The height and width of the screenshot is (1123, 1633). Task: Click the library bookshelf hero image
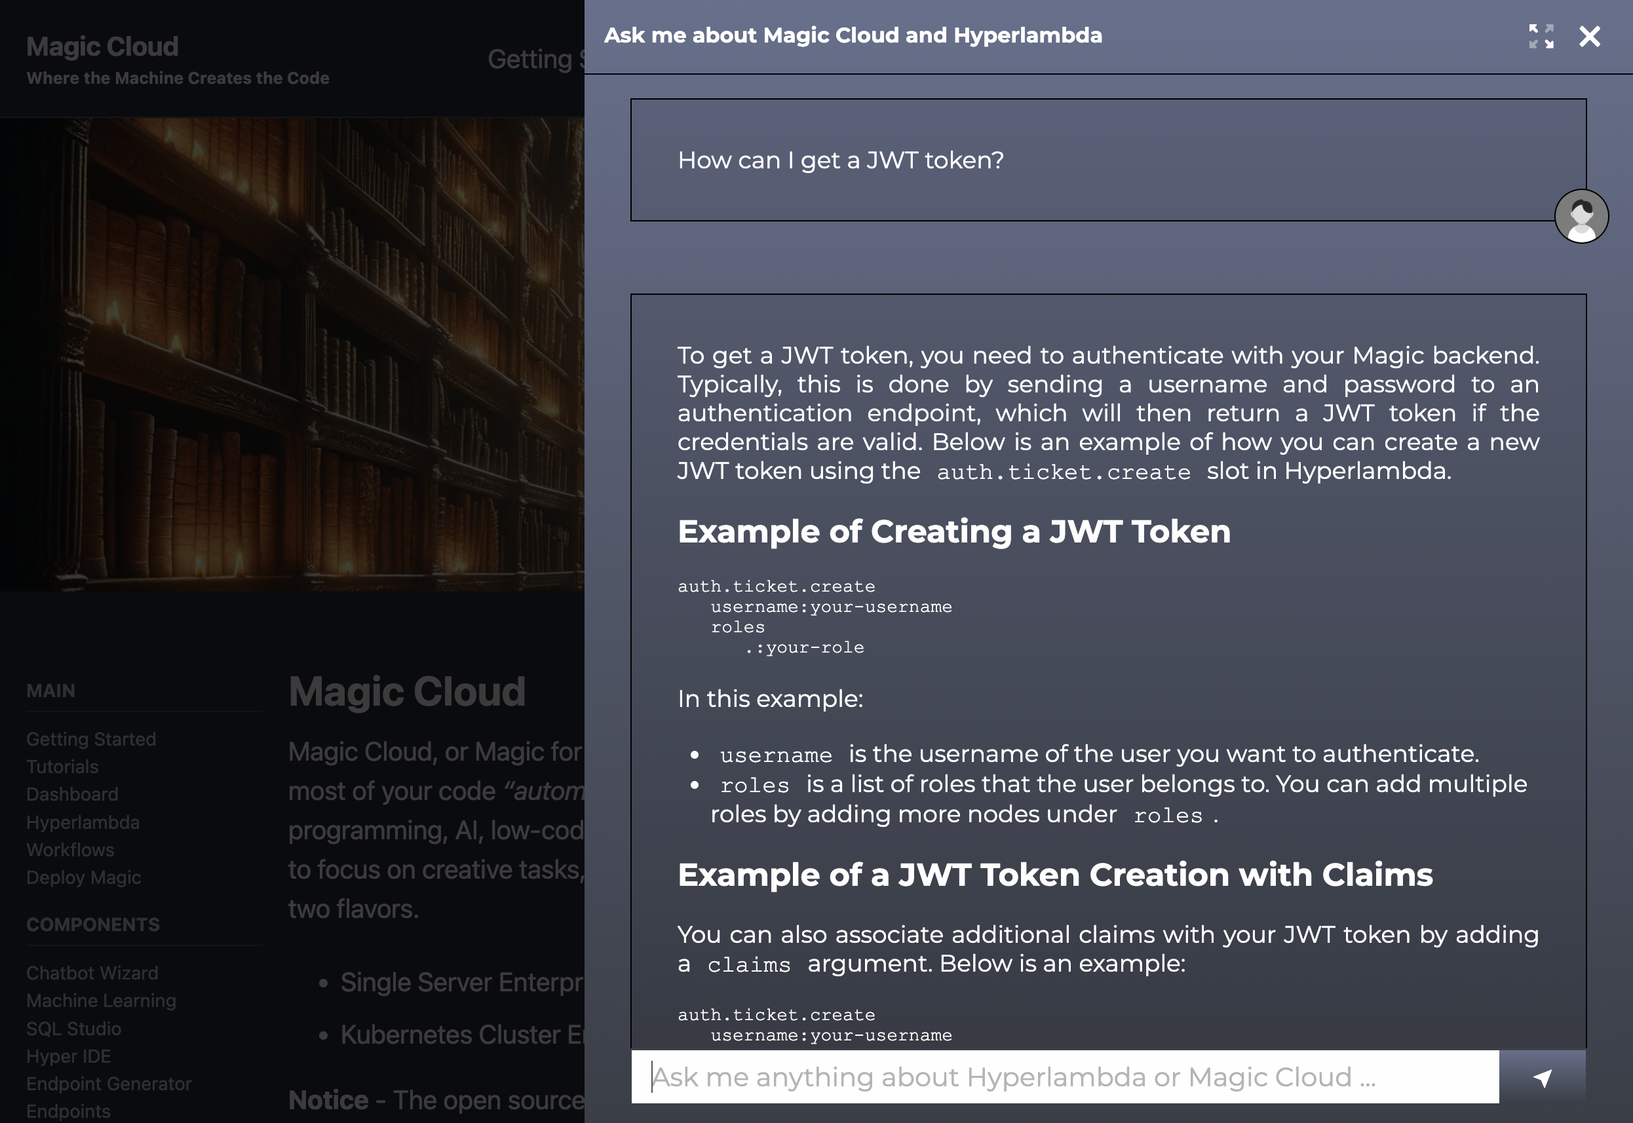click(292, 354)
